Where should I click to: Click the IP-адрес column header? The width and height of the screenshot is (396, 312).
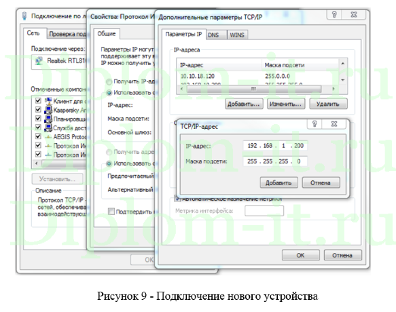pos(219,65)
